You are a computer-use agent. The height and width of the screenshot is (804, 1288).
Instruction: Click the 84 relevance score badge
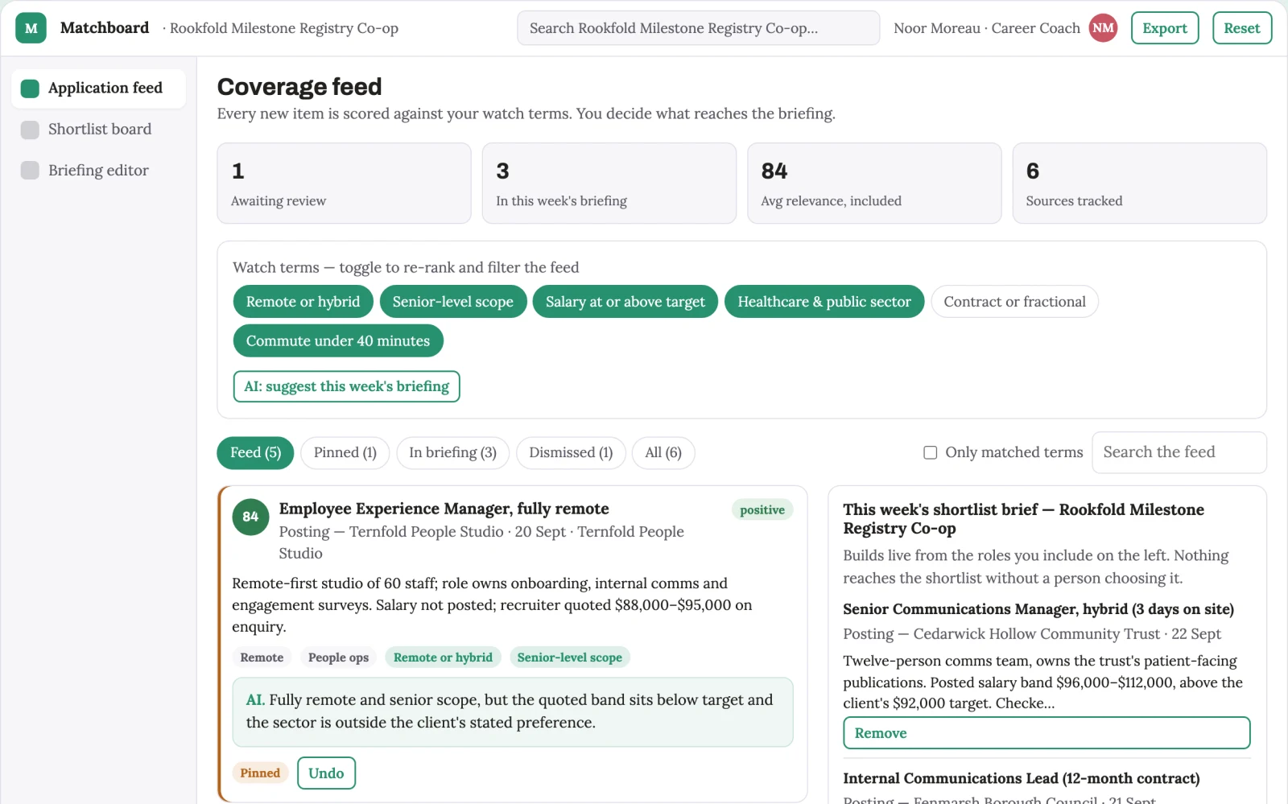tap(250, 517)
